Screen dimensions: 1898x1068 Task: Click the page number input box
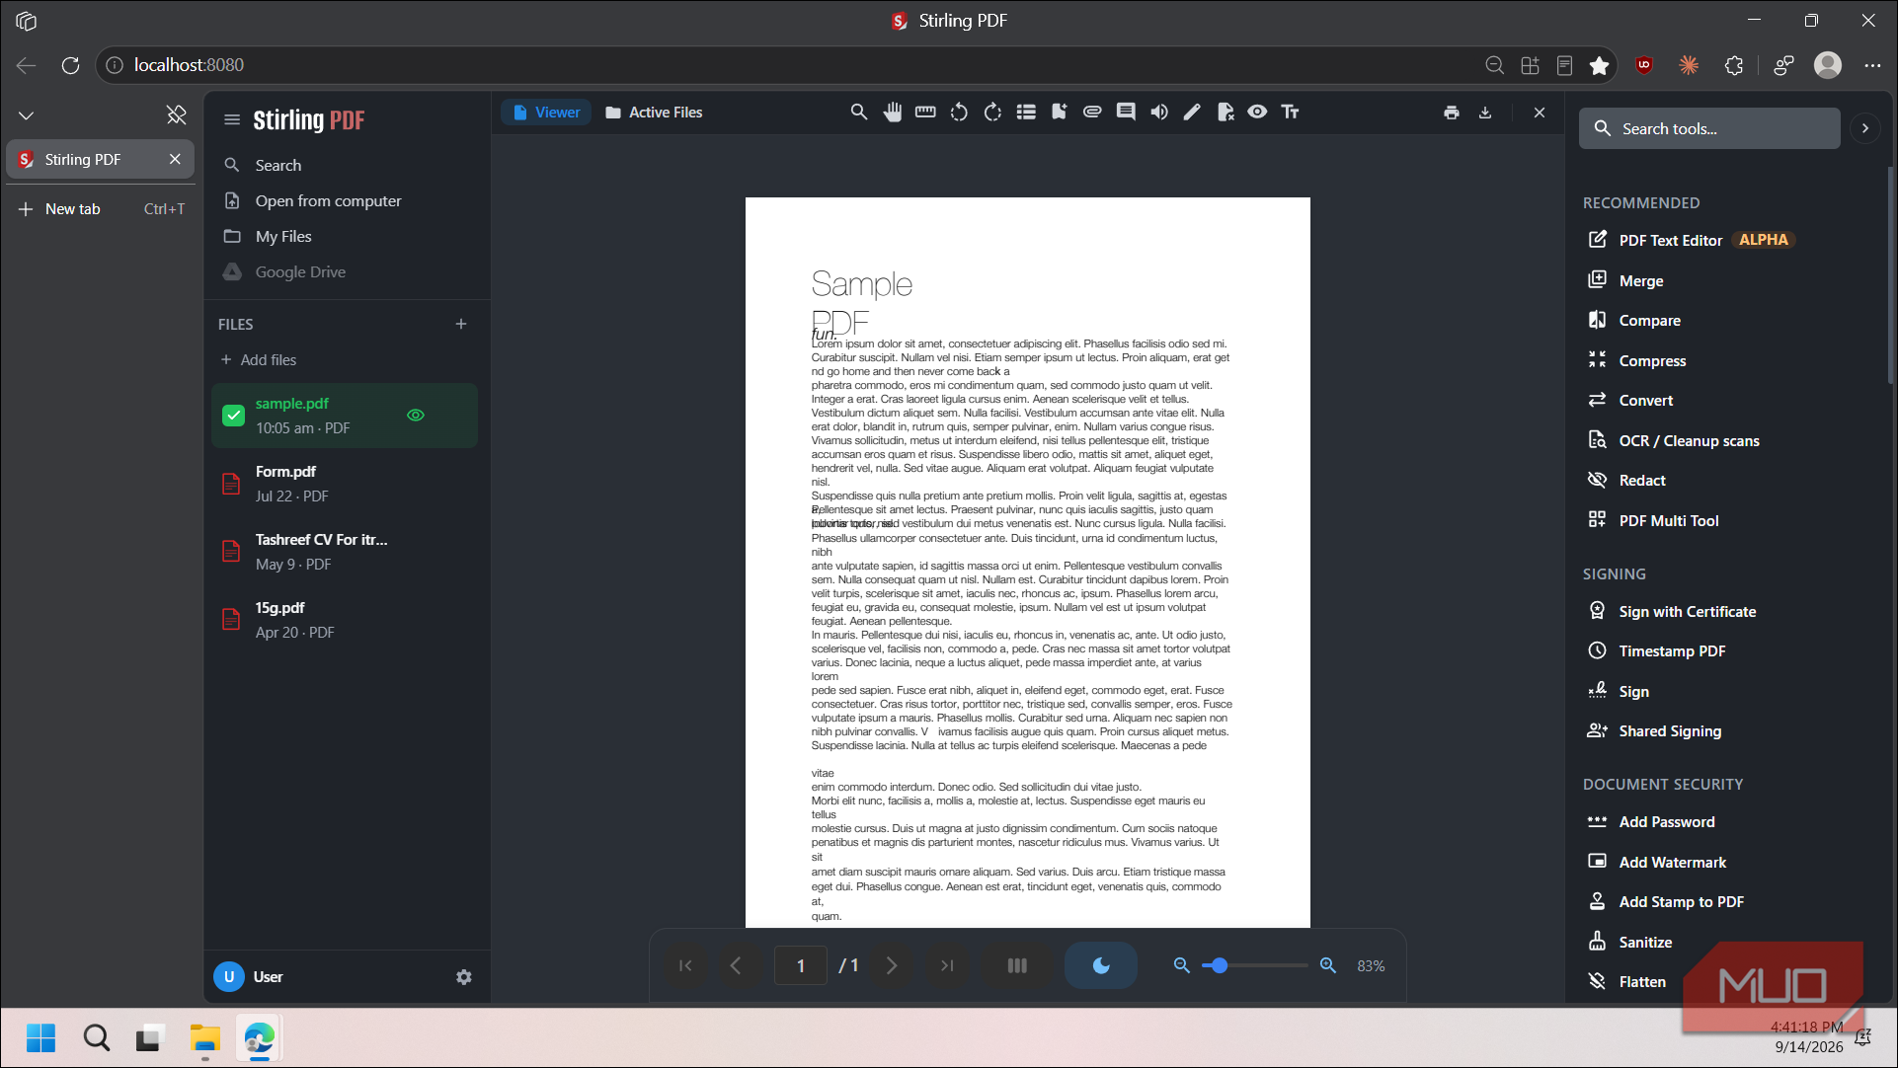coord(801,965)
